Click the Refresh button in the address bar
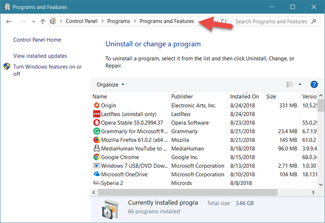325x223 pixels. coord(224,22)
